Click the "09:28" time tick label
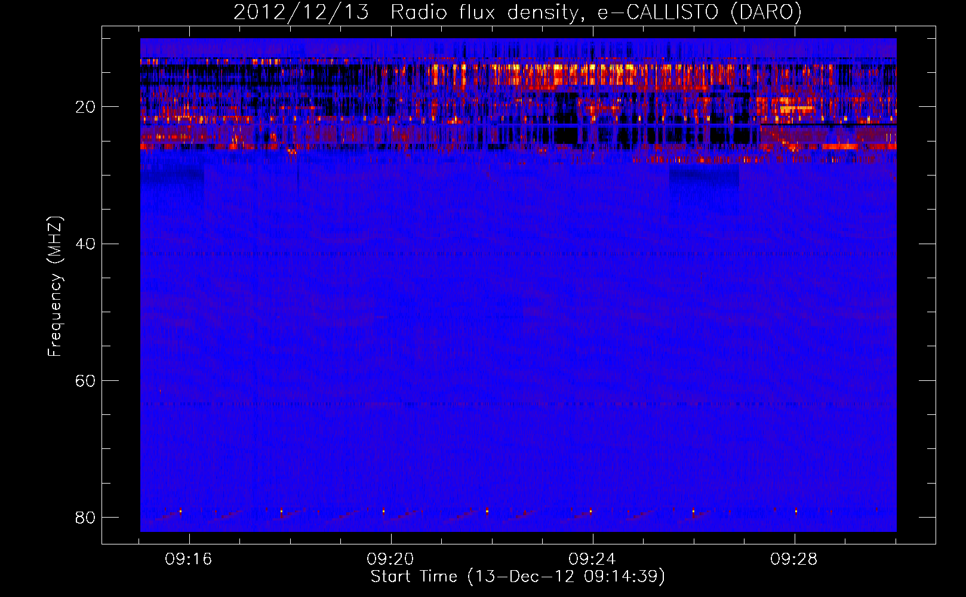Screen dimensions: 966x597 coord(794,559)
